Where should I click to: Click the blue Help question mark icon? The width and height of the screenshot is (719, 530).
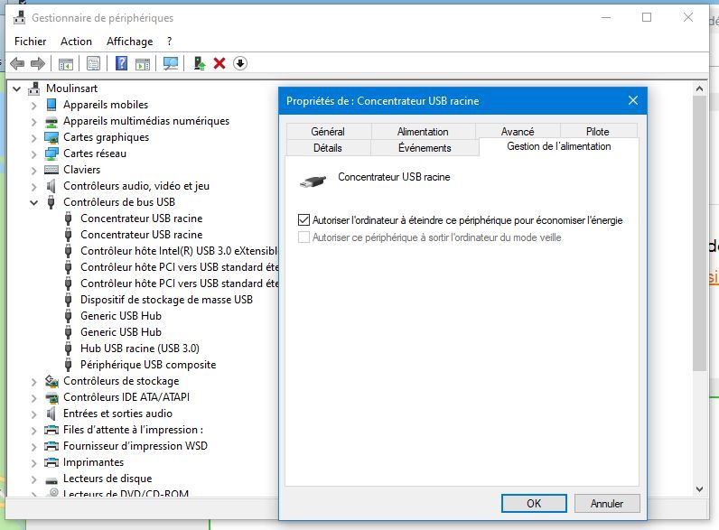[121, 63]
